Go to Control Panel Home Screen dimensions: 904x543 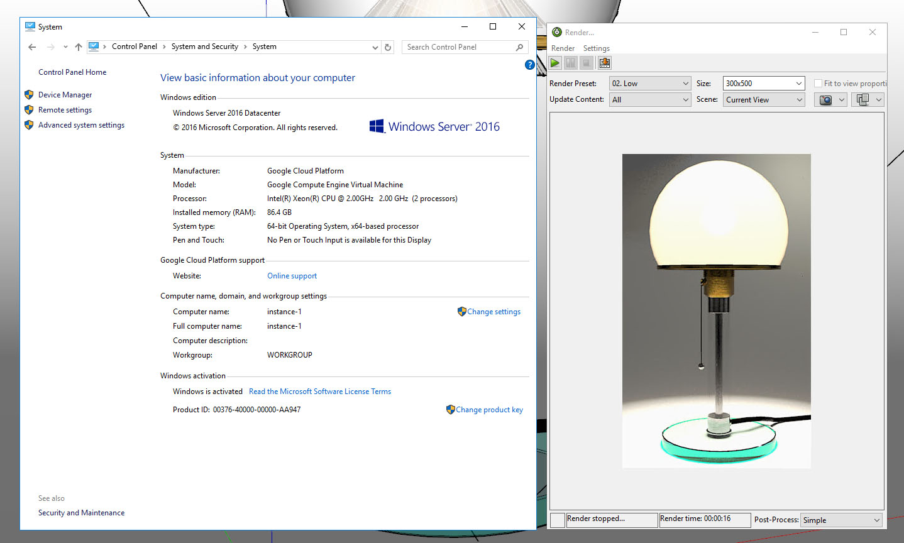(x=72, y=72)
